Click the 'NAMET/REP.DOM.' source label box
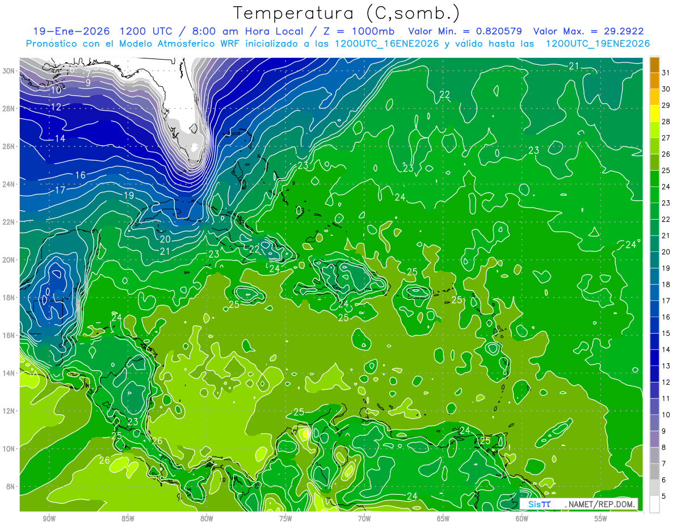 tap(579, 504)
